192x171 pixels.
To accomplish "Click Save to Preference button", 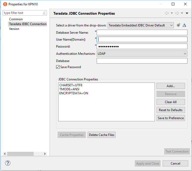I will coord(171,118).
